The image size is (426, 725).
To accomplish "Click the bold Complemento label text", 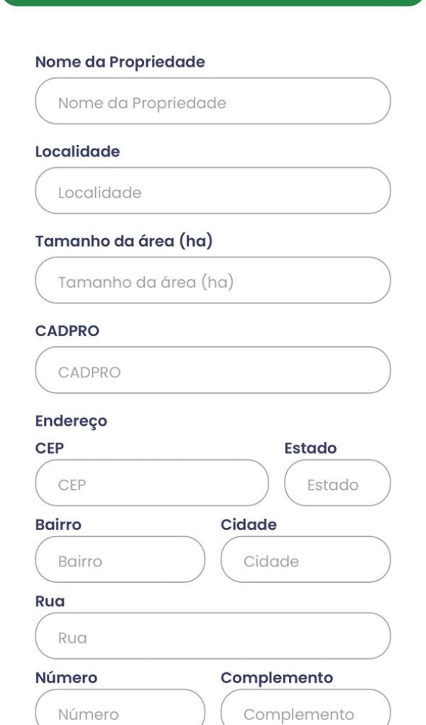I will click(x=277, y=678).
